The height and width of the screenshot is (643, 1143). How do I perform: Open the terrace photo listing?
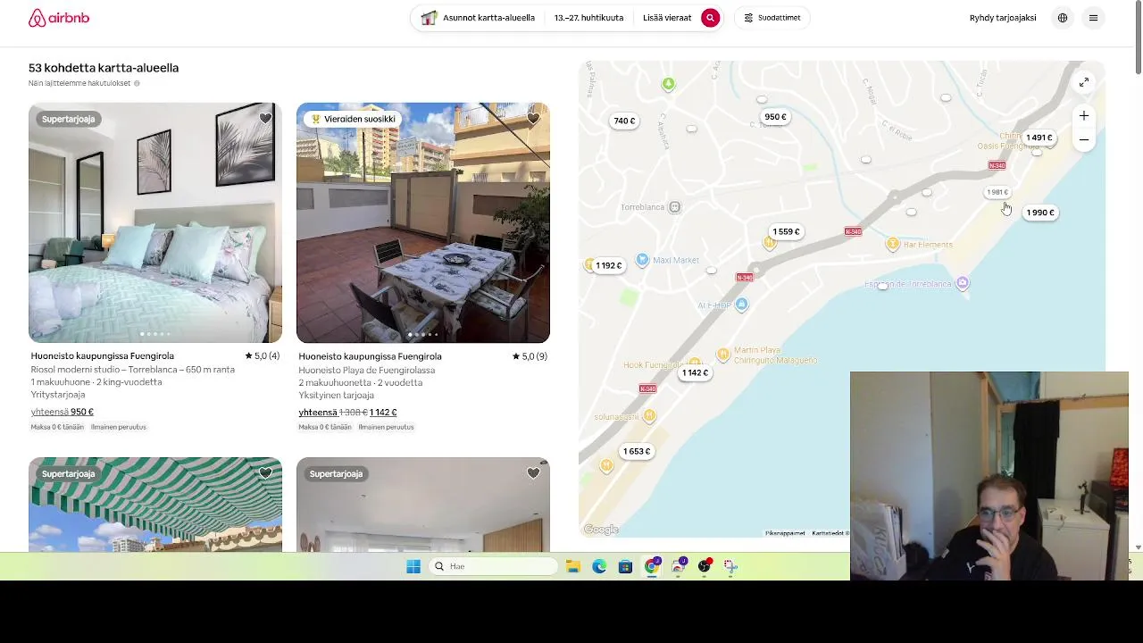point(423,222)
